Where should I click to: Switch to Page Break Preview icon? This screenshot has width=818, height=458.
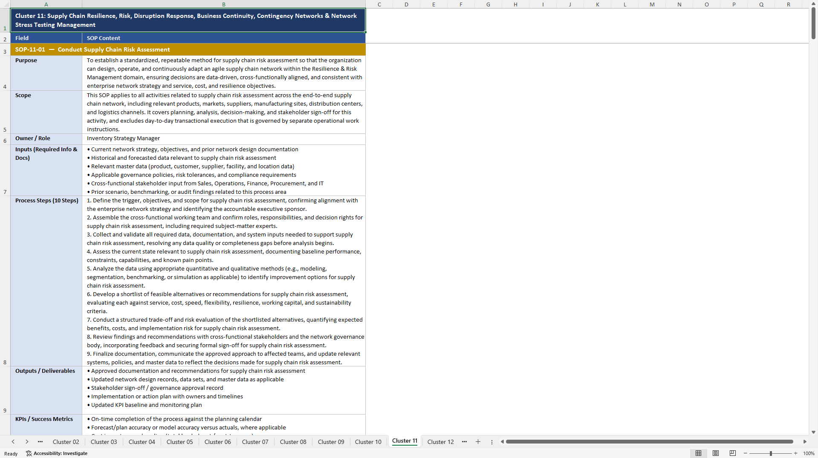(x=732, y=453)
